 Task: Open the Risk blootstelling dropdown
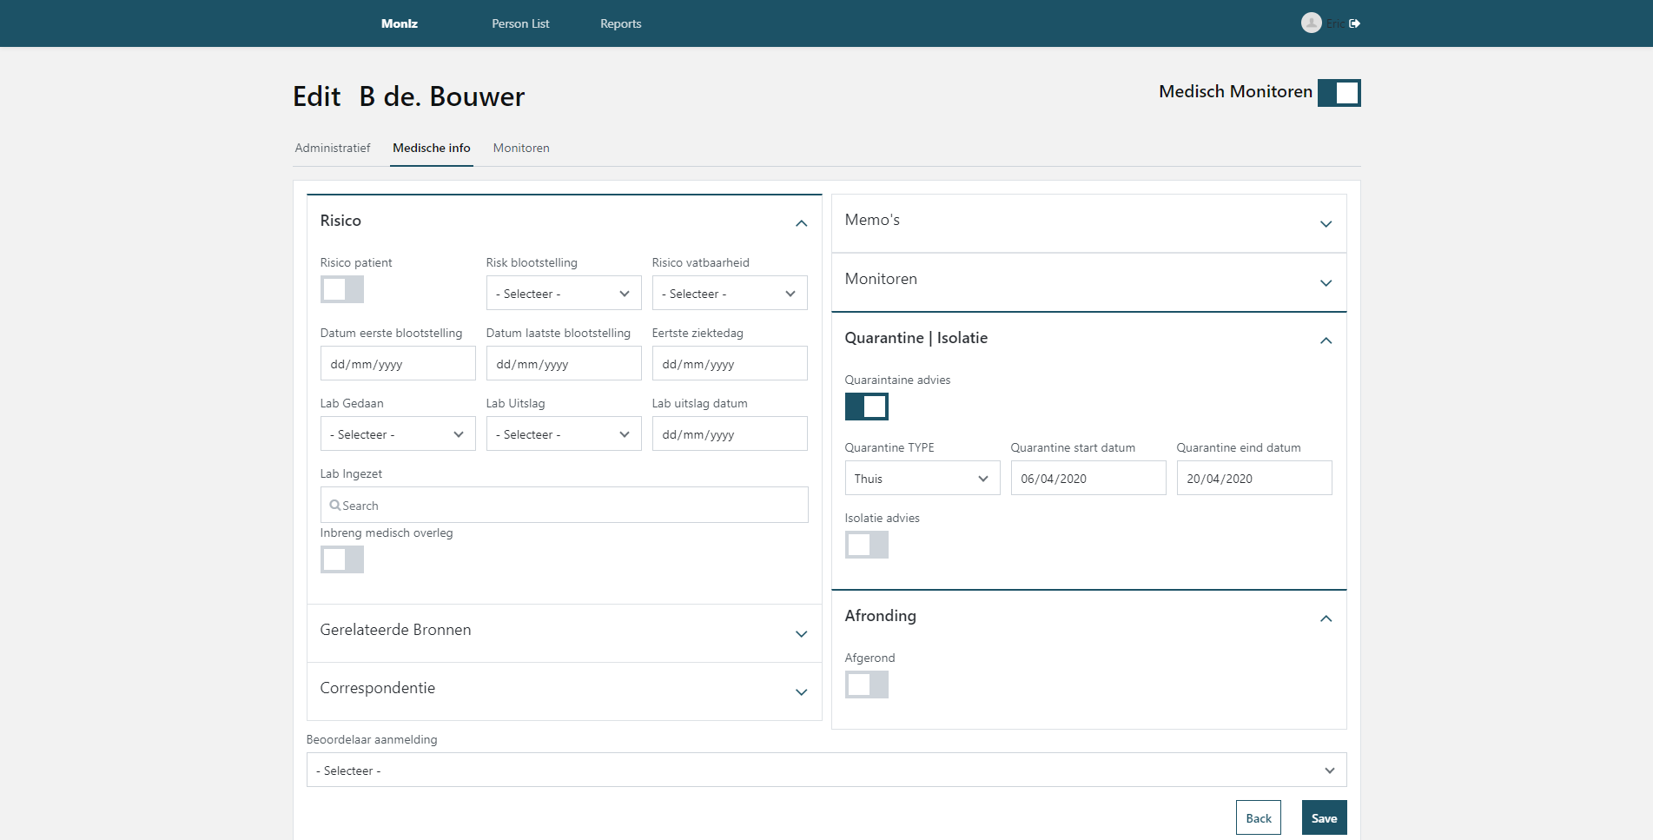(x=564, y=294)
